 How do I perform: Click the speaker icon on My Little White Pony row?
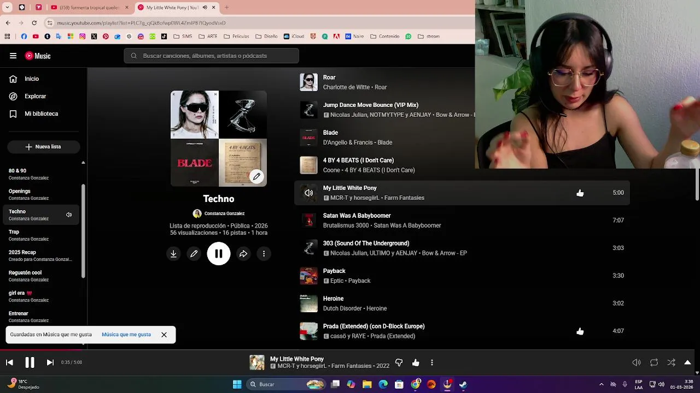[x=308, y=193]
